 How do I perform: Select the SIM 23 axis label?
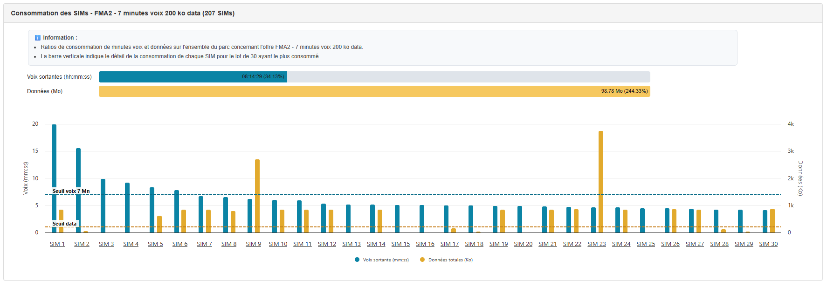coord(596,244)
